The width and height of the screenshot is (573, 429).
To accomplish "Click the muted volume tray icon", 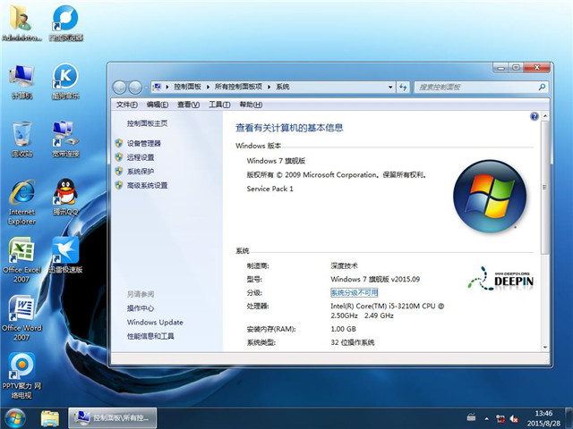I will [x=514, y=418].
